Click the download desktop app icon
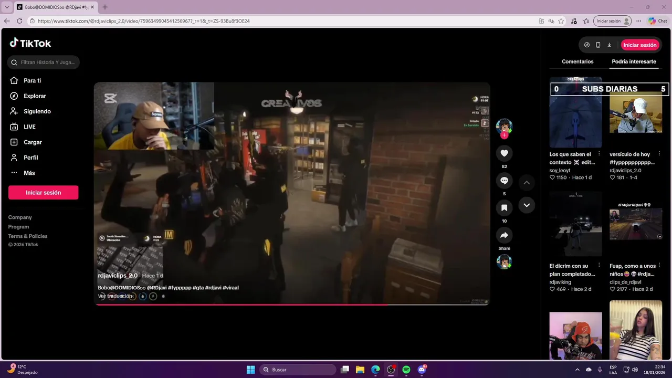 click(x=609, y=45)
